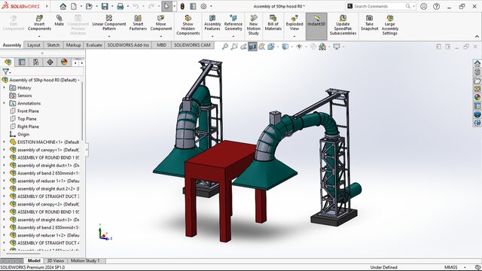Expand EXISTION MACHINE<1> component

4,142
